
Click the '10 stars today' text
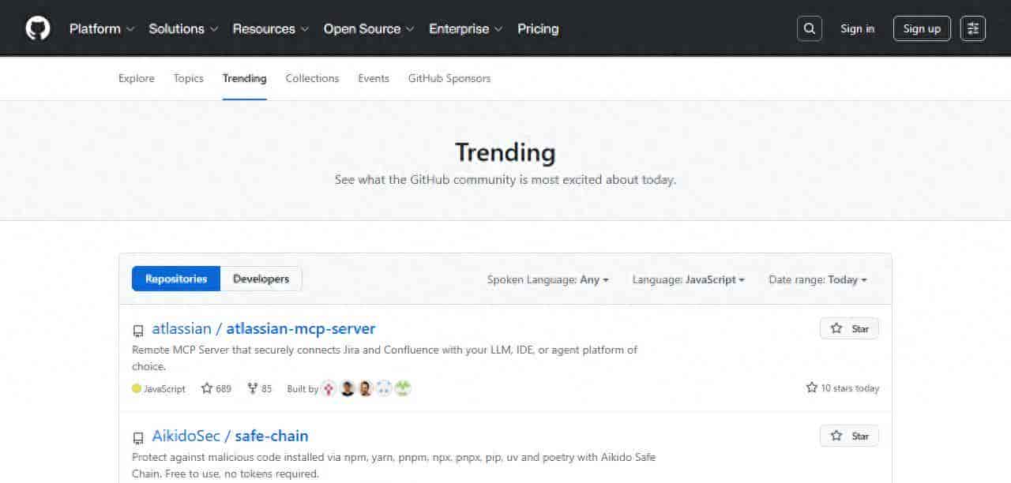tap(842, 388)
